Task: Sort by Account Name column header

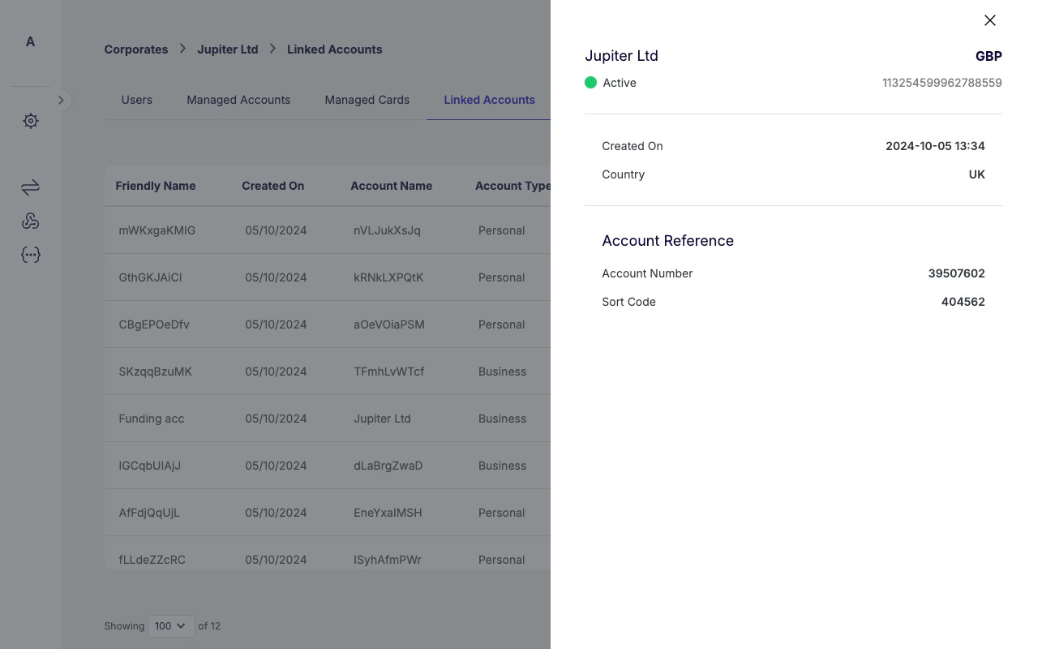Action: click(392, 186)
